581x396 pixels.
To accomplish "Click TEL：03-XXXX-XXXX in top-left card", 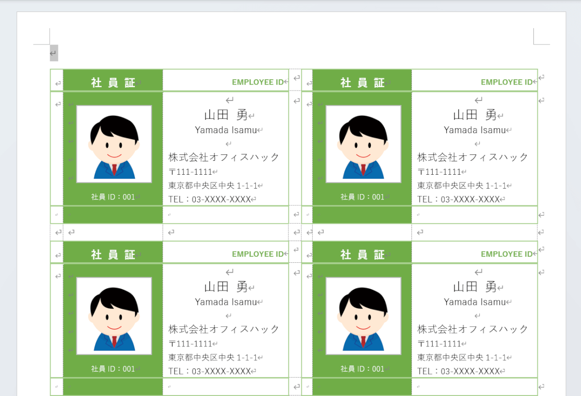I will 210,199.
